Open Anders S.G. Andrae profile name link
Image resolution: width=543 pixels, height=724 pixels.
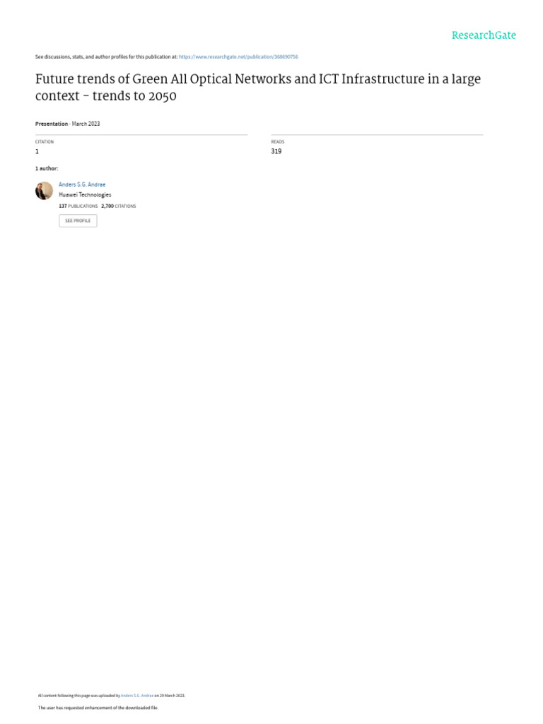[x=82, y=185]
